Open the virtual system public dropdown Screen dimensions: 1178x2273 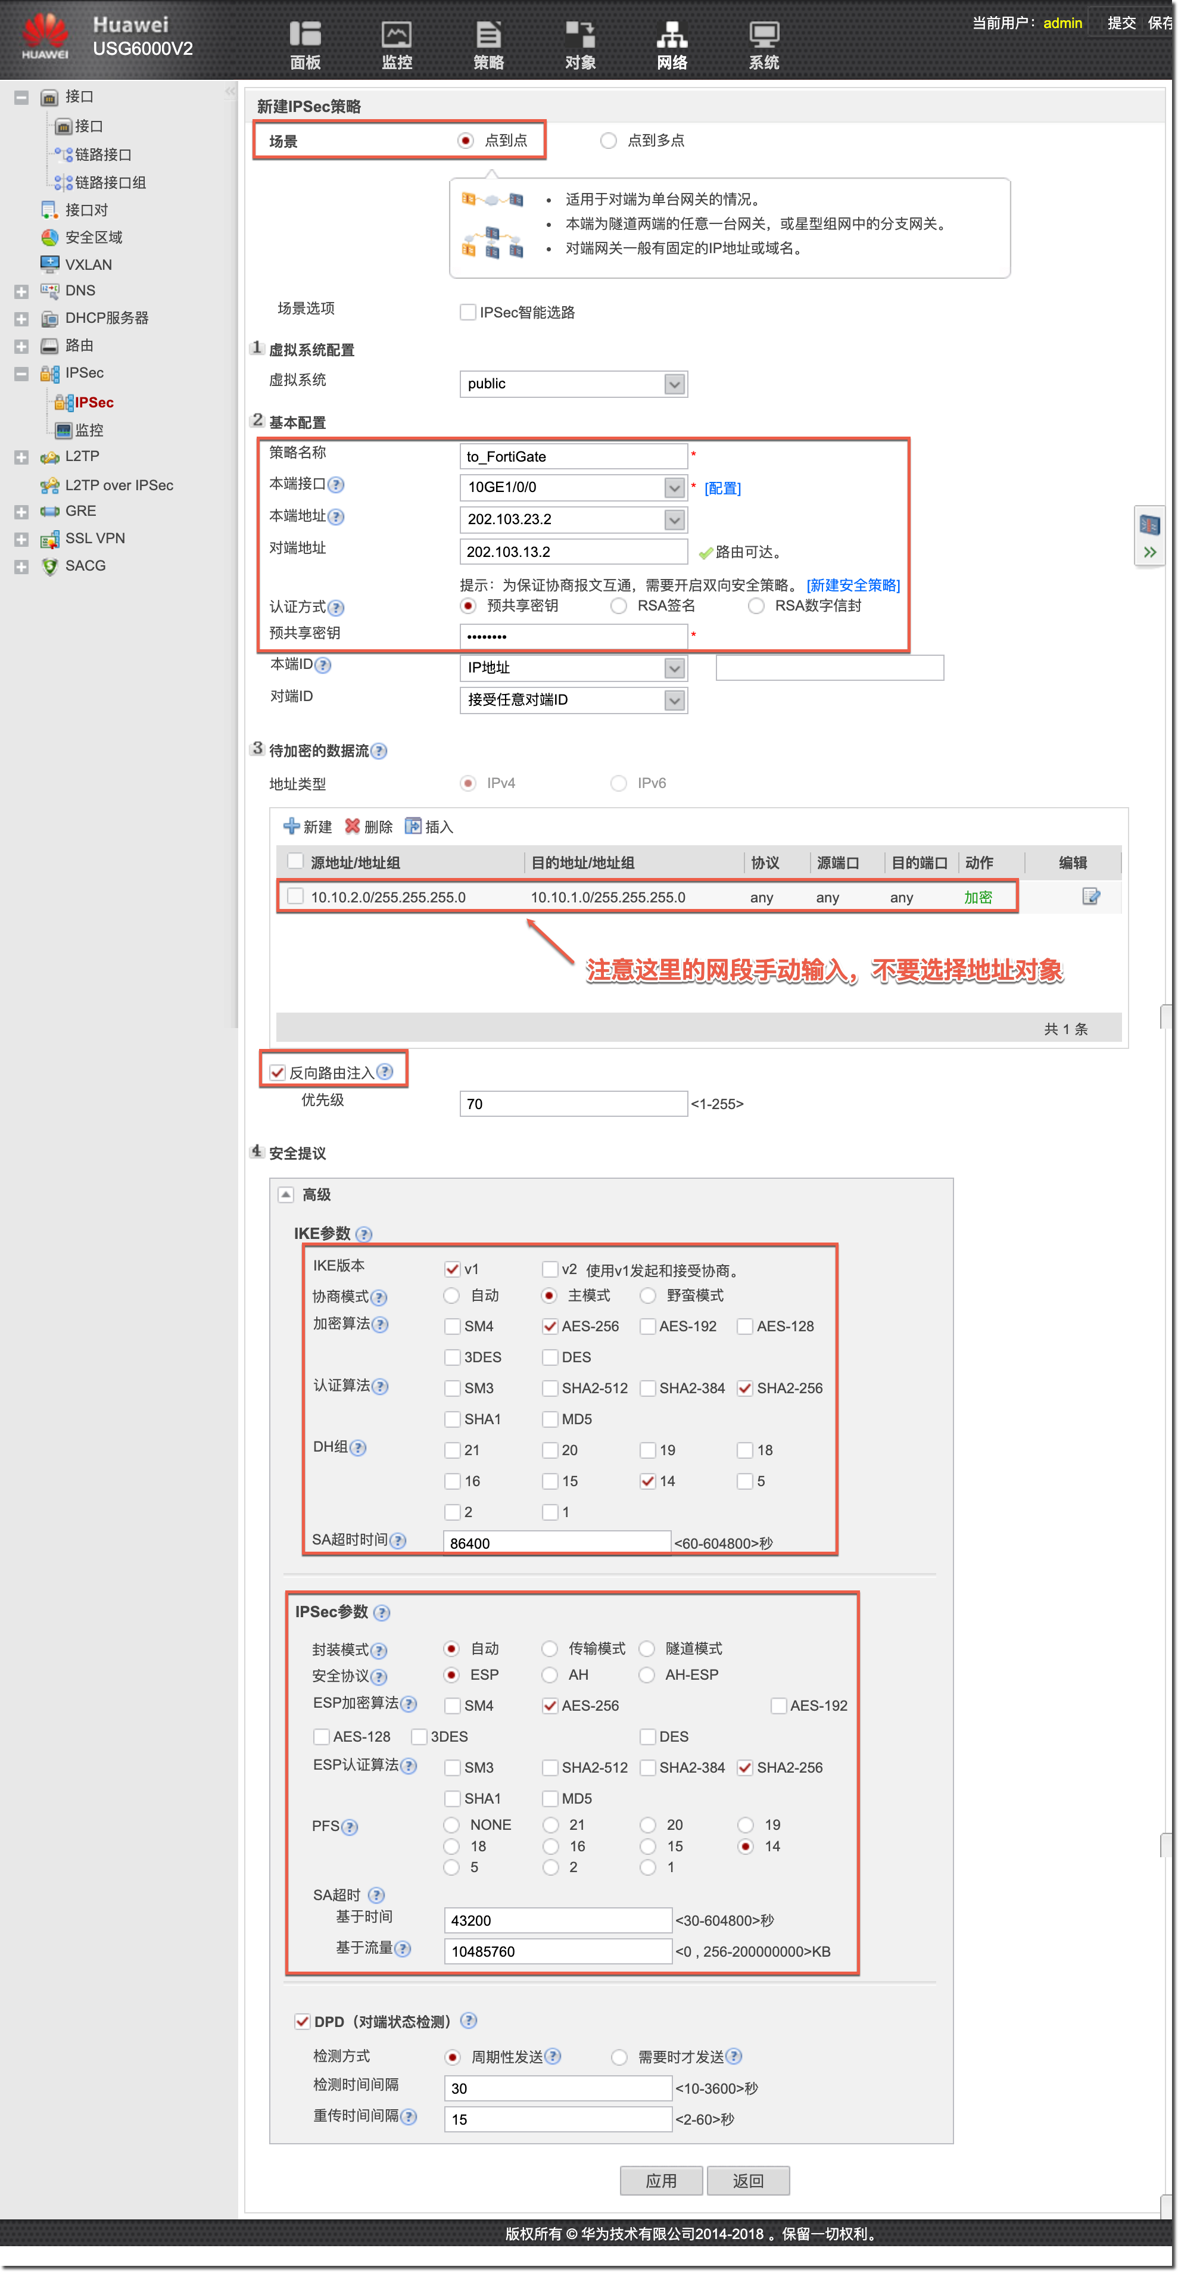pyautogui.click(x=674, y=384)
